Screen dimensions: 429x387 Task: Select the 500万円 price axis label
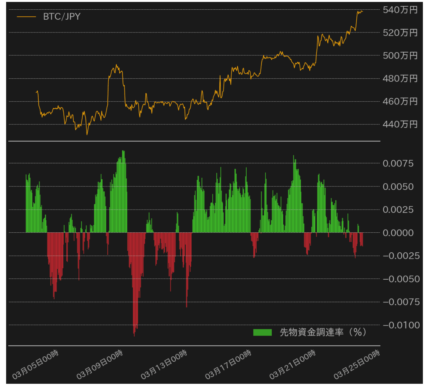[400, 56]
